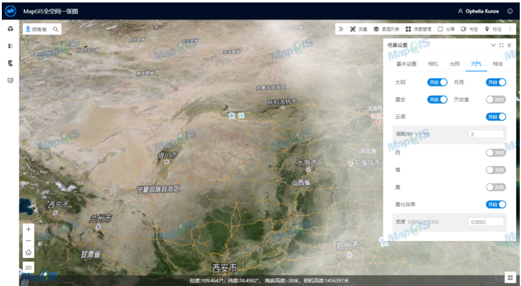This screenshot has height=286, width=521.
Task: Click the search magnifier icon
Action: 56,29
